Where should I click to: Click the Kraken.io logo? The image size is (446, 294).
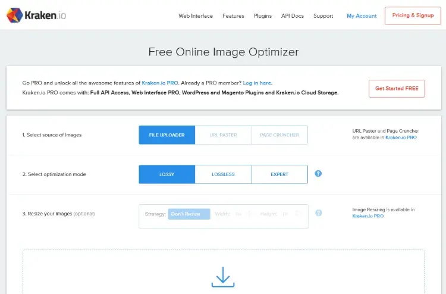click(36, 15)
